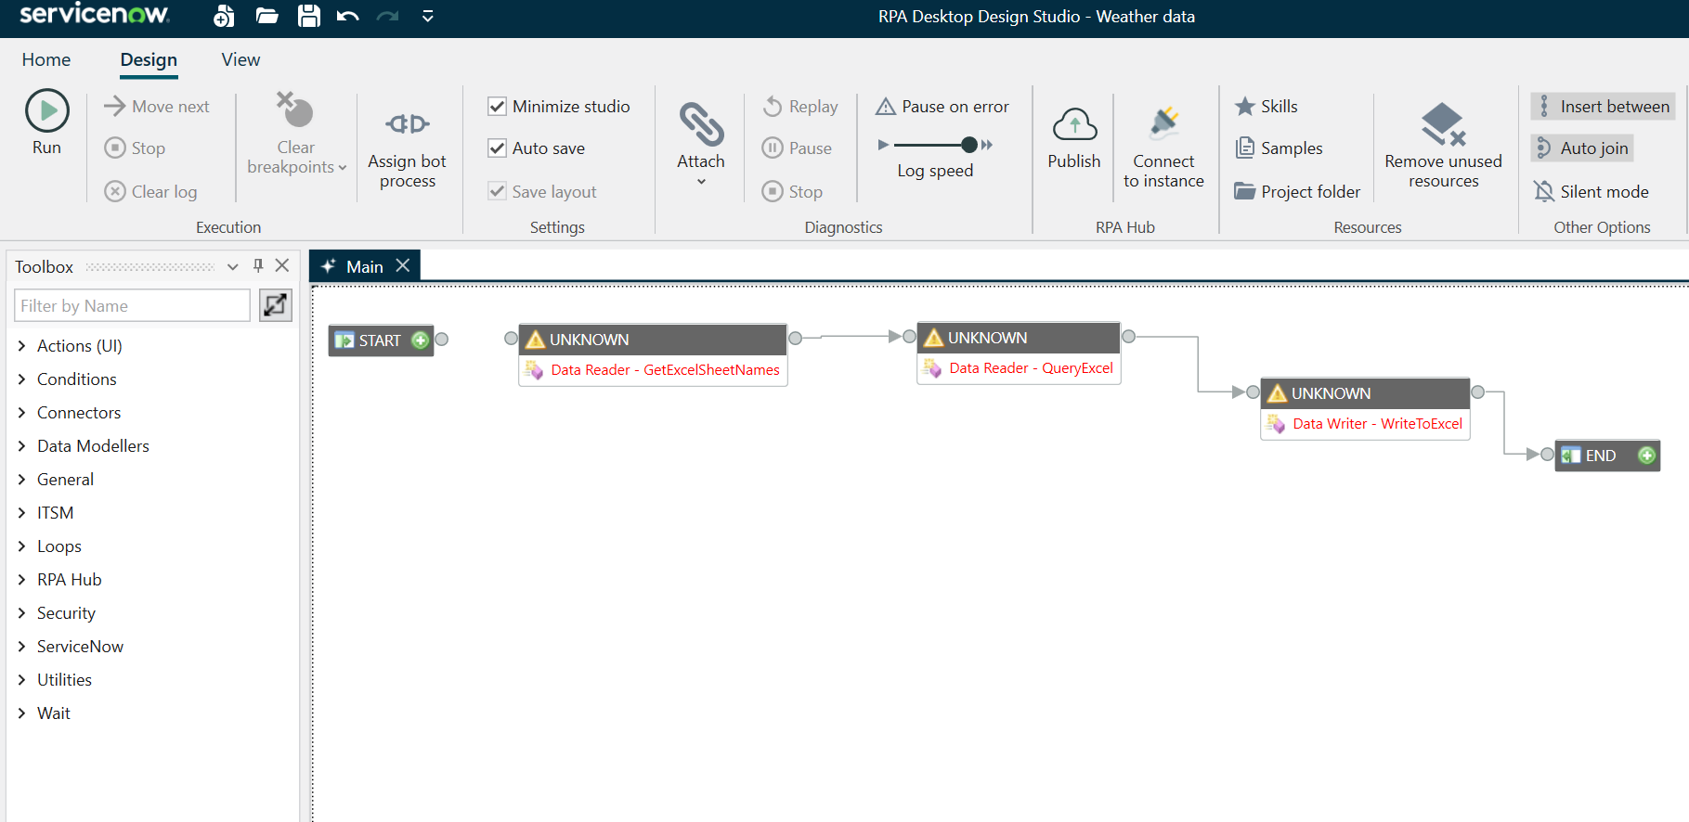This screenshot has height=822, width=1689.
Task: Open the Project folder
Action: click(x=1297, y=192)
